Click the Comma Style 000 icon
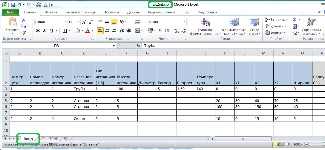The height and width of the screenshot is (150, 325). click(x=167, y=31)
